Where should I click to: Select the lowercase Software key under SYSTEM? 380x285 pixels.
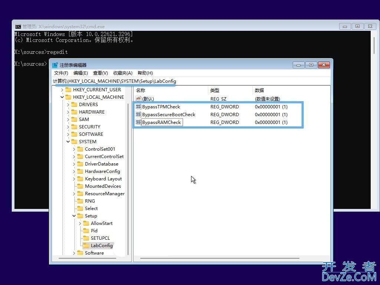pos(94,253)
